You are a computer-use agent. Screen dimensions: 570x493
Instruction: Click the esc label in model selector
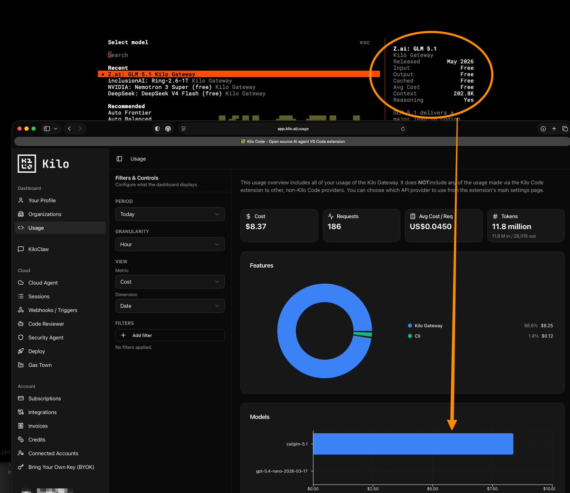click(x=365, y=42)
